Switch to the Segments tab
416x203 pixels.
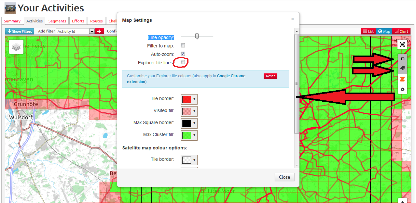click(57, 21)
